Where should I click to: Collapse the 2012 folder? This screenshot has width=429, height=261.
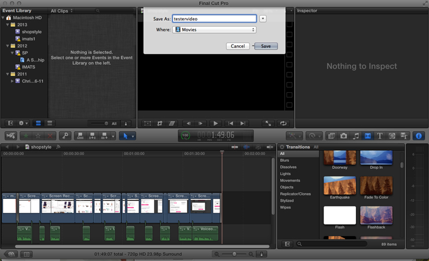[8, 46]
